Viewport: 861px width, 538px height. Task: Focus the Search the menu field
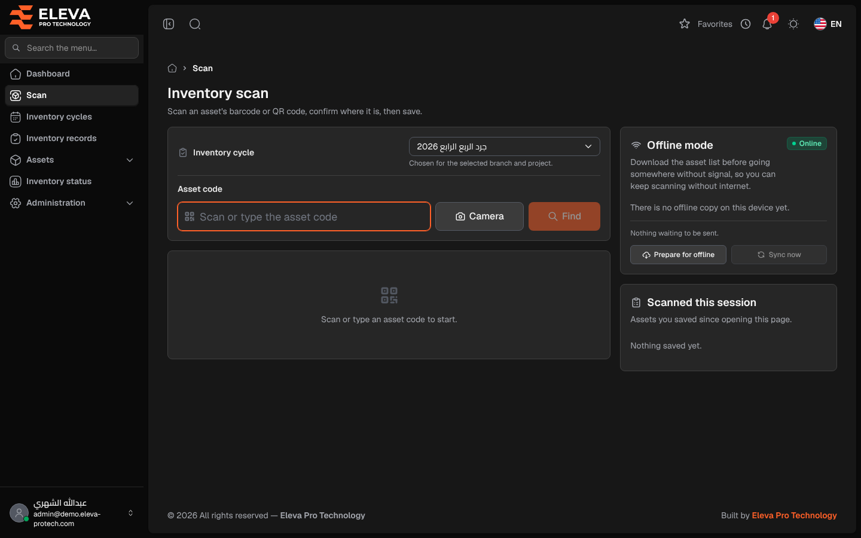tap(72, 48)
